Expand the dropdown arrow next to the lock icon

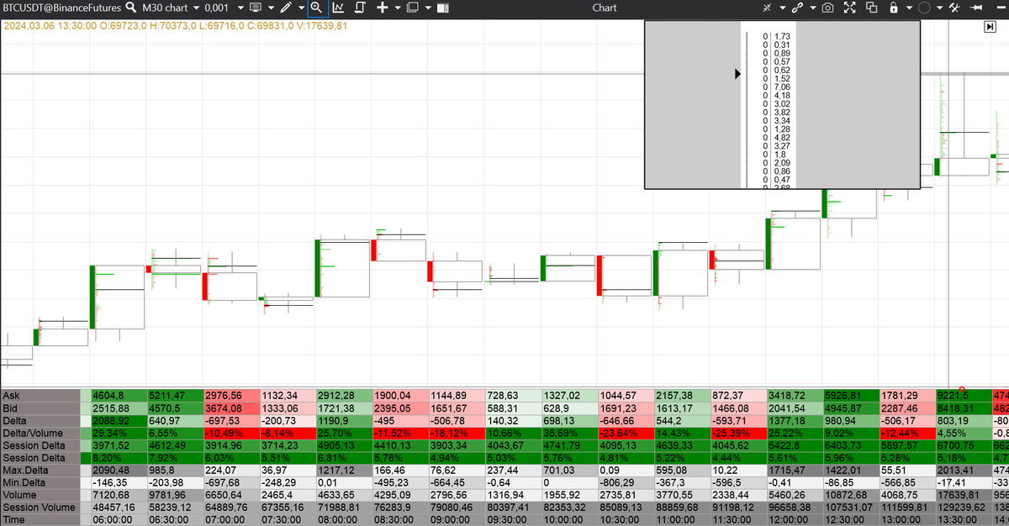[909, 8]
